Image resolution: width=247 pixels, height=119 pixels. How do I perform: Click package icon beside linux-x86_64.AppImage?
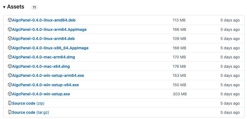(10, 48)
